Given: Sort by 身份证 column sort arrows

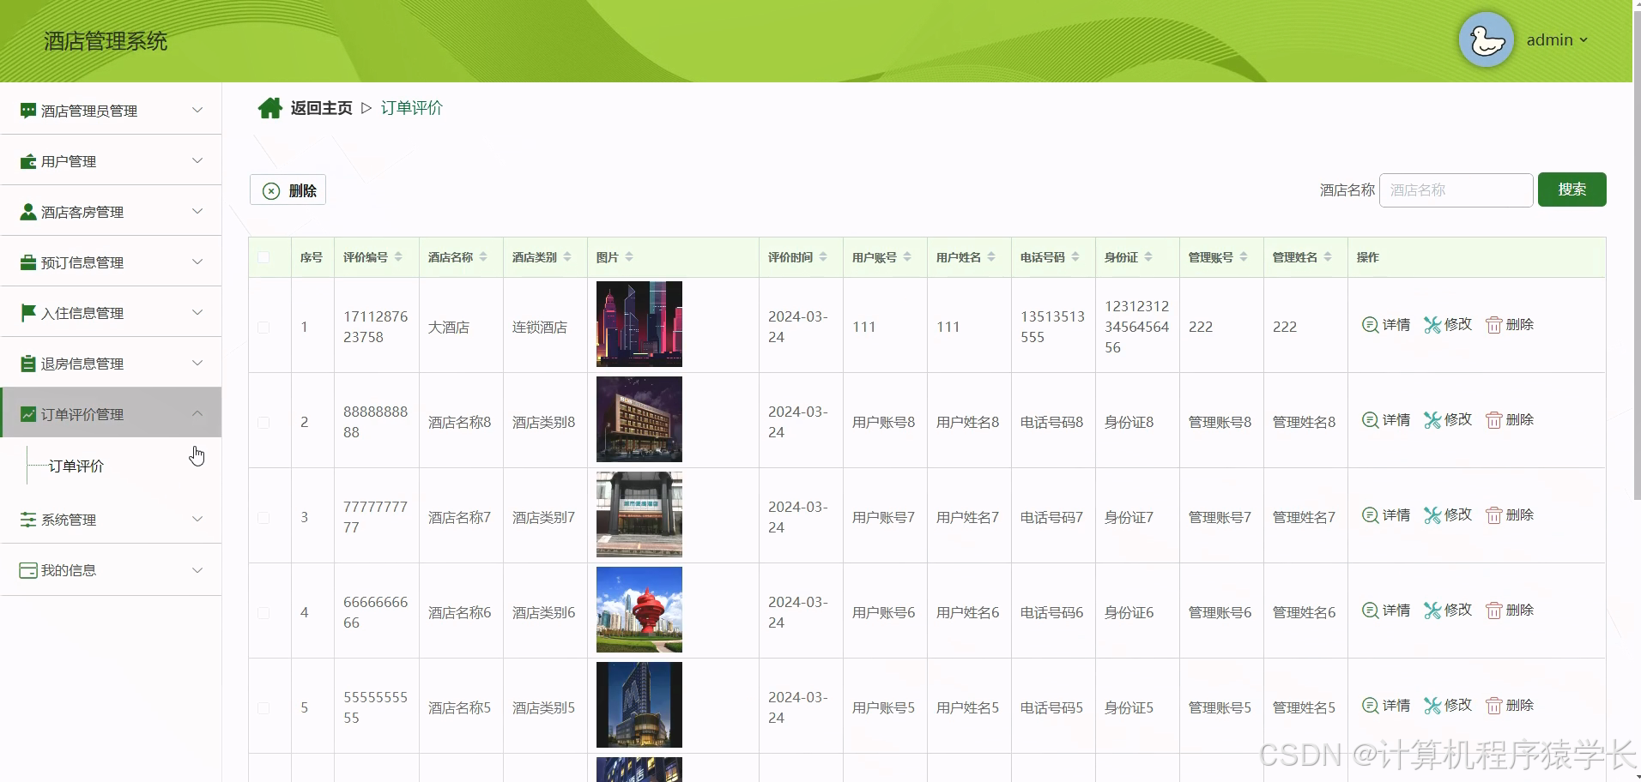Looking at the screenshot, I should pyautogui.click(x=1148, y=257).
